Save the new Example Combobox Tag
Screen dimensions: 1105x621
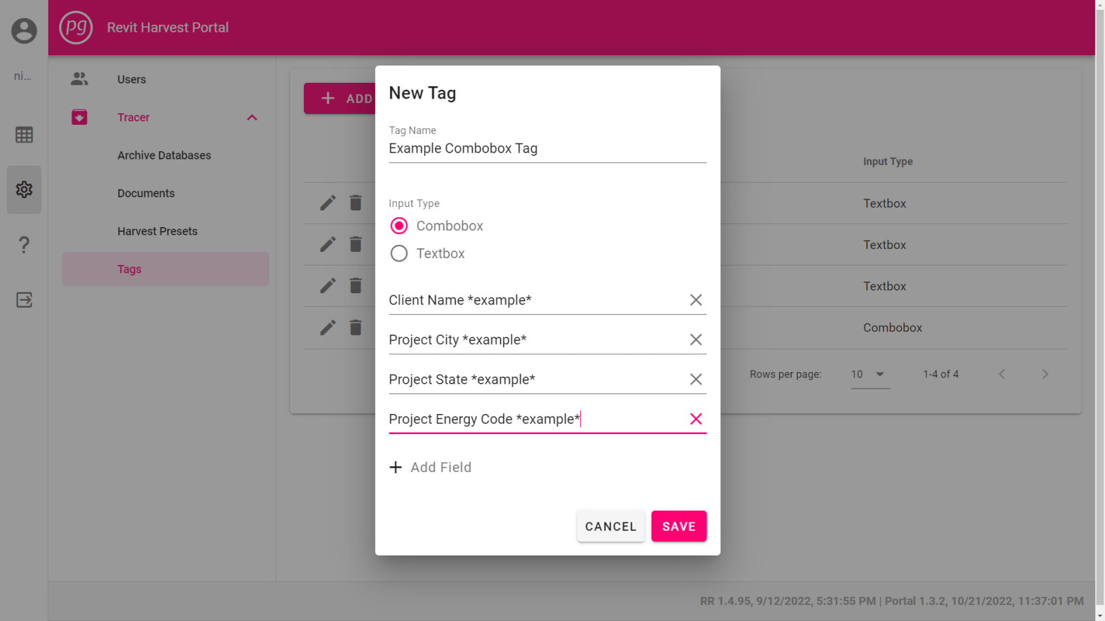pos(678,526)
